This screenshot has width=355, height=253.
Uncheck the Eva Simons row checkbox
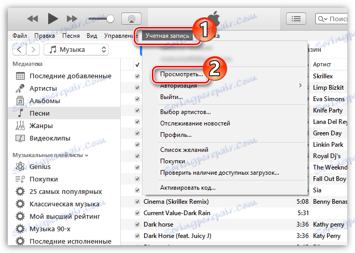pyautogui.click(x=137, y=99)
